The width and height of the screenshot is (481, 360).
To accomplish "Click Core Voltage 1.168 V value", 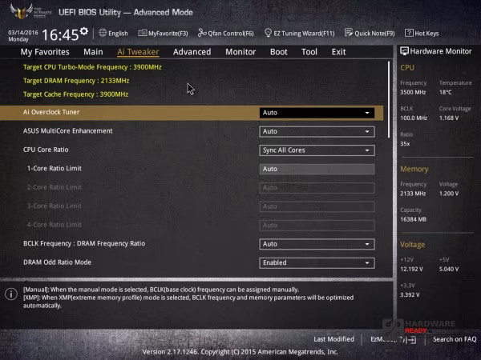I will click(449, 118).
